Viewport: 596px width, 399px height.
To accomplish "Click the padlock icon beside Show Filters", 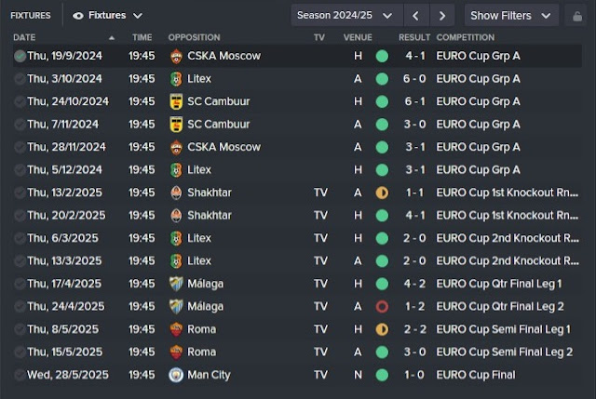I will (x=577, y=16).
